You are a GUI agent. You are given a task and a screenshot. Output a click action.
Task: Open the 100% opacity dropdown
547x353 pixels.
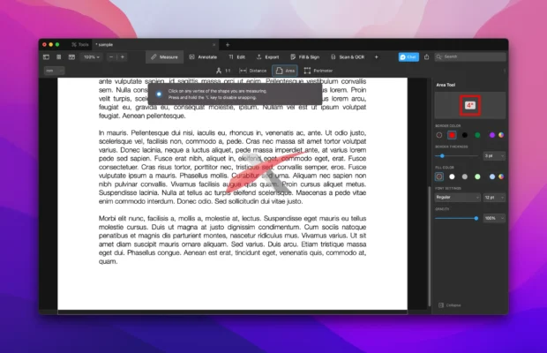494,218
